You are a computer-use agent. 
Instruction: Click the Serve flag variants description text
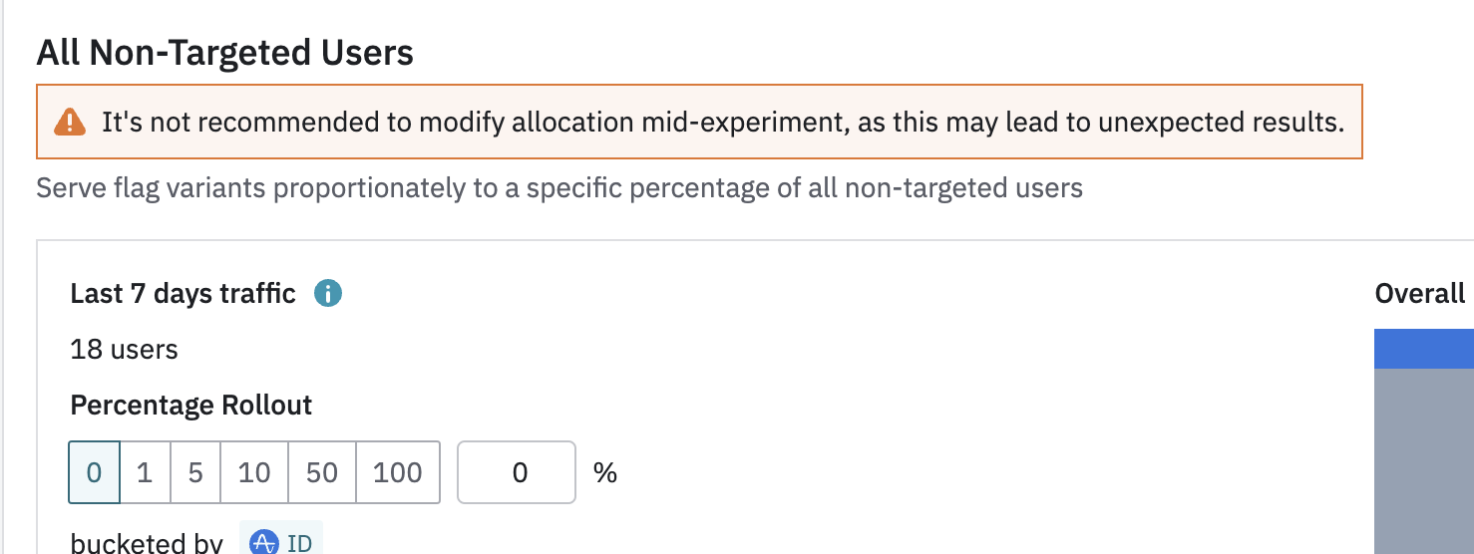pyautogui.click(x=559, y=188)
